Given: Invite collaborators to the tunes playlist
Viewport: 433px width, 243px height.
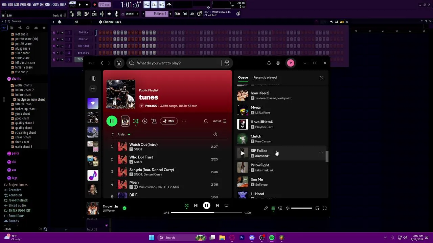Looking at the screenshot, I should [x=154, y=121].
